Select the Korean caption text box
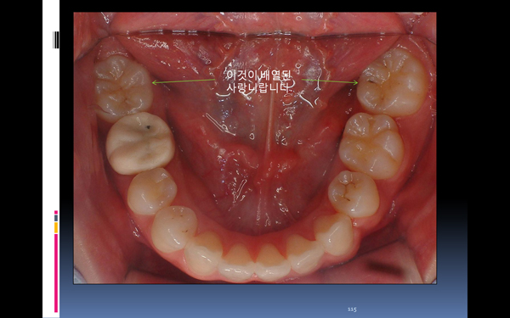This screenshot has width=510, height=318. point(259,81)
